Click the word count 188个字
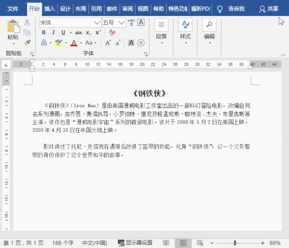The height and width of the screenshot is (248, 289). point(63,243)
